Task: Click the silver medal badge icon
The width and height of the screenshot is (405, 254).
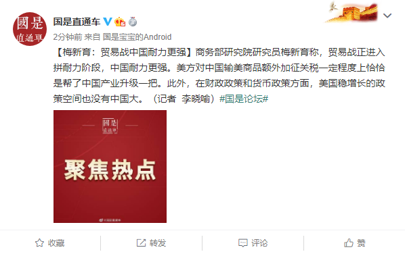Action: click(x=133, y=22)
